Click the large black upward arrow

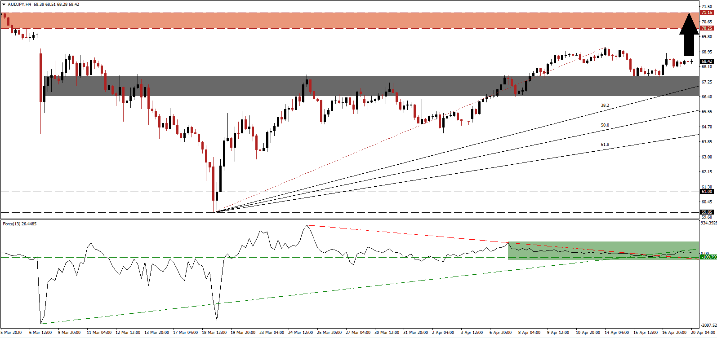point(689,35)
